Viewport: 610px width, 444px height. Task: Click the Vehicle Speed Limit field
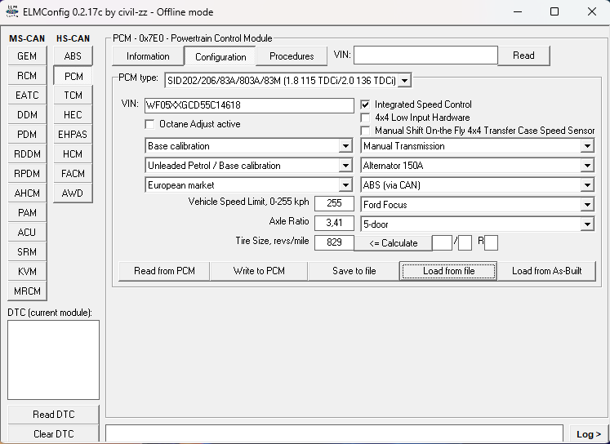[334, 203]
